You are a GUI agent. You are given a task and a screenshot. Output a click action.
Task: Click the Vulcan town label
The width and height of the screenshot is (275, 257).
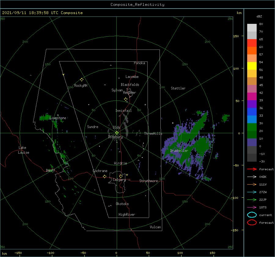pos(155,227)
